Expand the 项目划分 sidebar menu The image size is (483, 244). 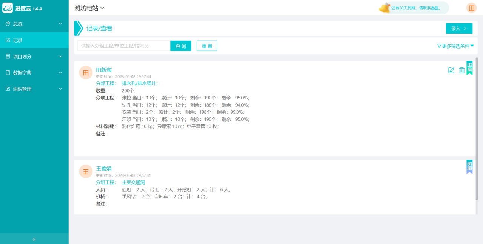click(34, 56)
